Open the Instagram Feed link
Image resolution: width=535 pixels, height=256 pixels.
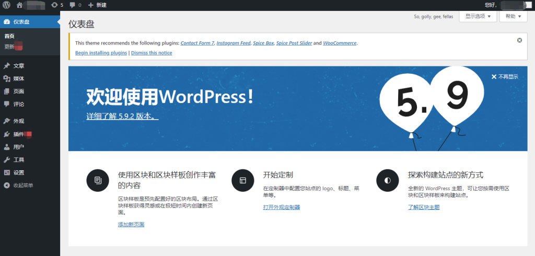point(234,43)
